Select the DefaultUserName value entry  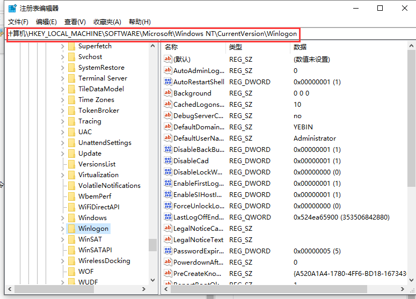[x=199, y=138]
